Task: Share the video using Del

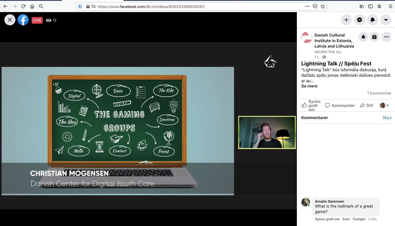Action: click(366, 106)
